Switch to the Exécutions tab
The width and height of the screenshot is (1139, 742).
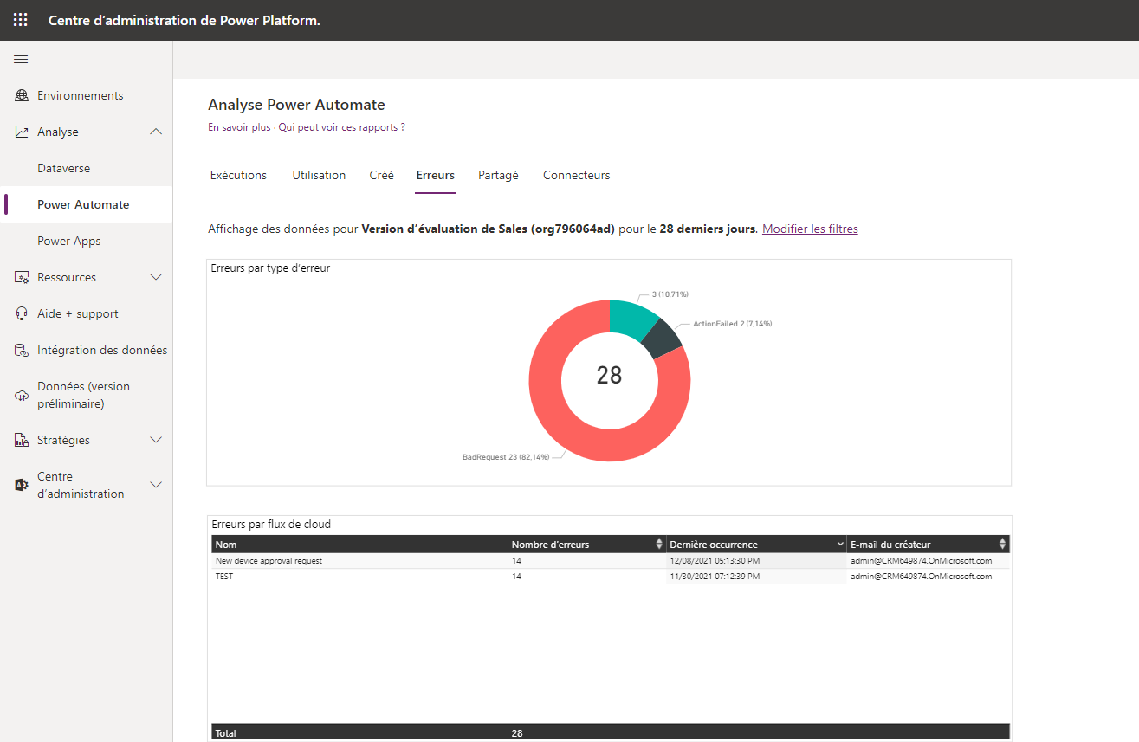238,175
